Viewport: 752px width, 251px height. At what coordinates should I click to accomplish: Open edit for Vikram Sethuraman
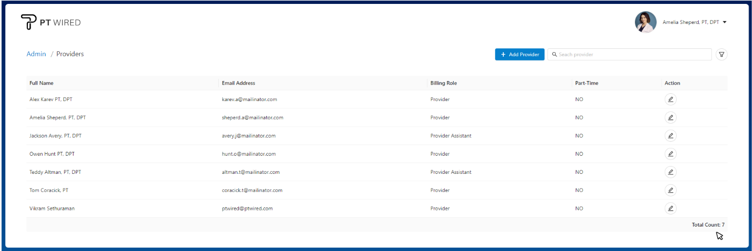(670, 209)
